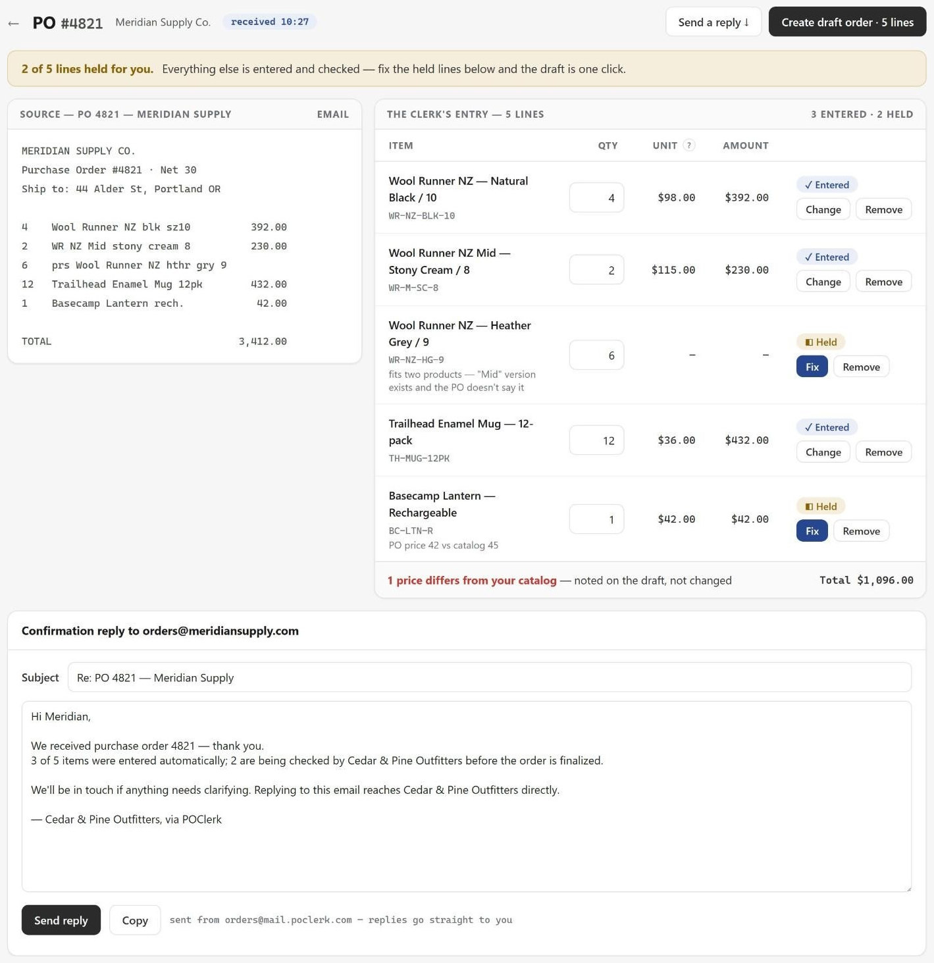Click the Total $1,096.00 value
The height and width of the screenshot is (963, 934).
(866, 580)
